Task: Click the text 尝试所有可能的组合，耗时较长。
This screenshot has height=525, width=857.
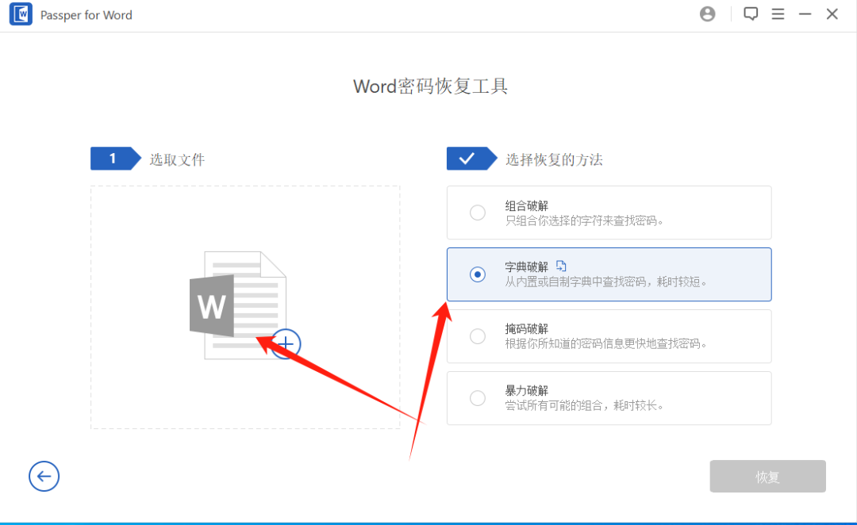Action: (x=584, y=405)
